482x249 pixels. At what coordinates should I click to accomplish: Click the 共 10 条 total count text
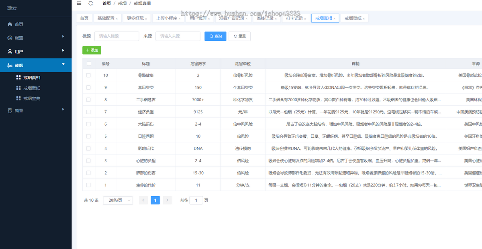click(91, 200)
